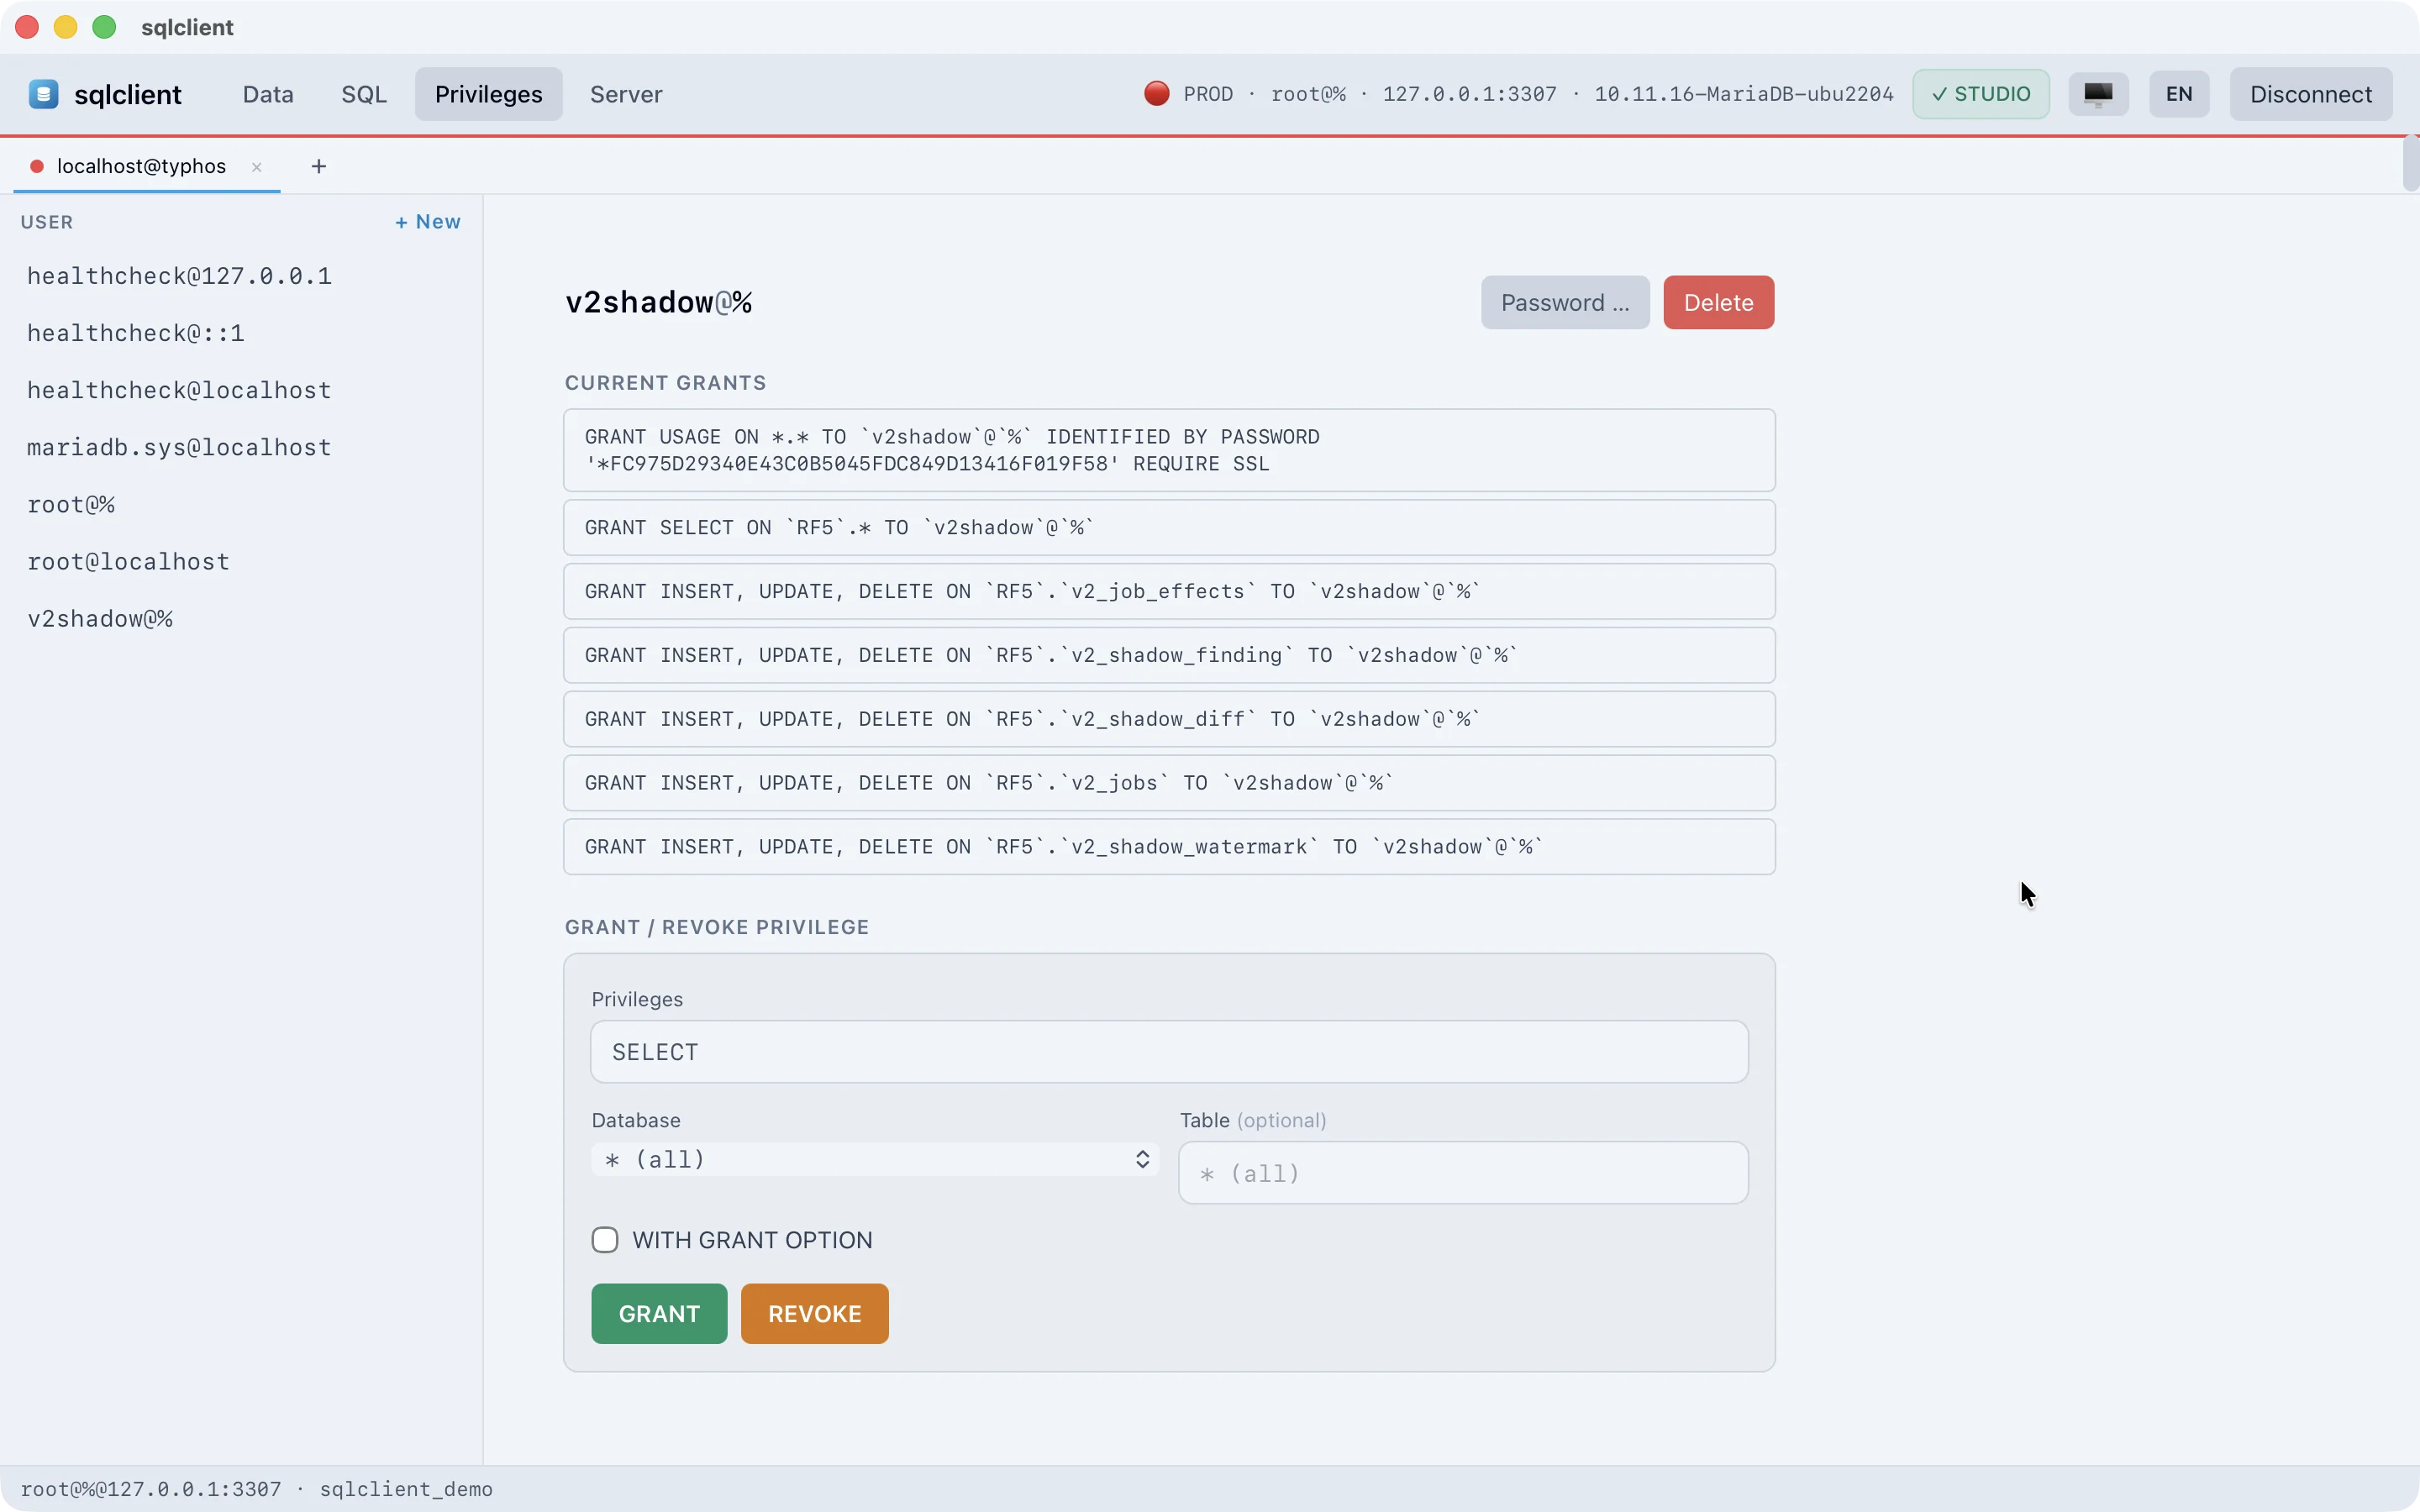Screen dimensions: 2420x1512
Task: Toggle the monitor theme icon button
Action: coord(2097,94)
